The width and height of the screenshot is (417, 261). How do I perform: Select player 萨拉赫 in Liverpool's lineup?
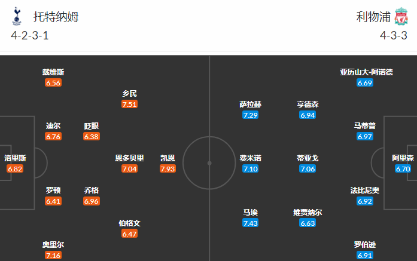tap(250, 104)
